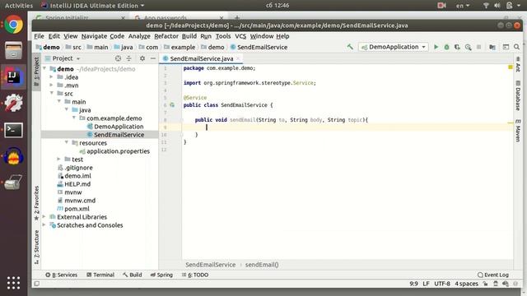The width and height of the screenshot is (527, 296).
Task: Click the 9:9 cursor position indicator
Action: click(413, 284)
